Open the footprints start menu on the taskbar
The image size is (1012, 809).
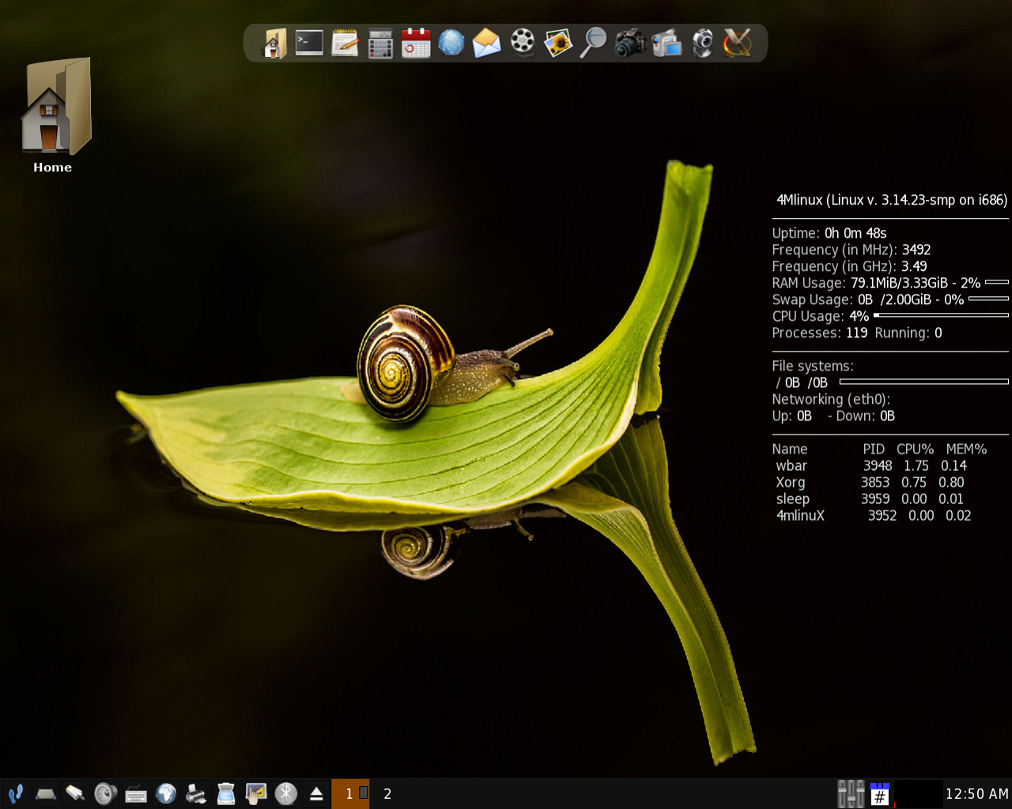15,793
